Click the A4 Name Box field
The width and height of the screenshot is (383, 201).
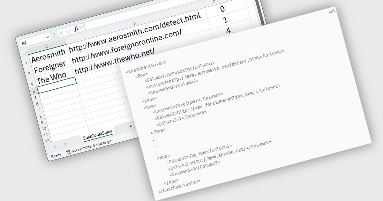pyautogui.click(x=35, y=40)
